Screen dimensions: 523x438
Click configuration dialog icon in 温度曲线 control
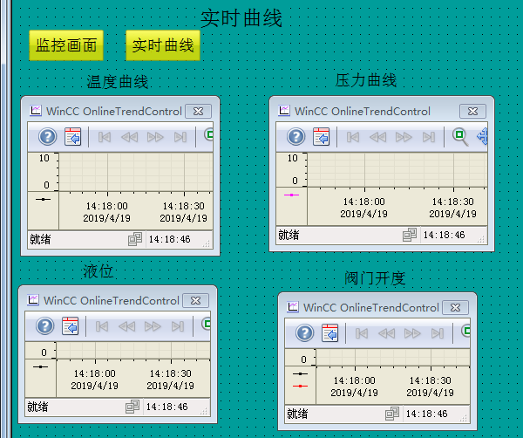(72, 136)
